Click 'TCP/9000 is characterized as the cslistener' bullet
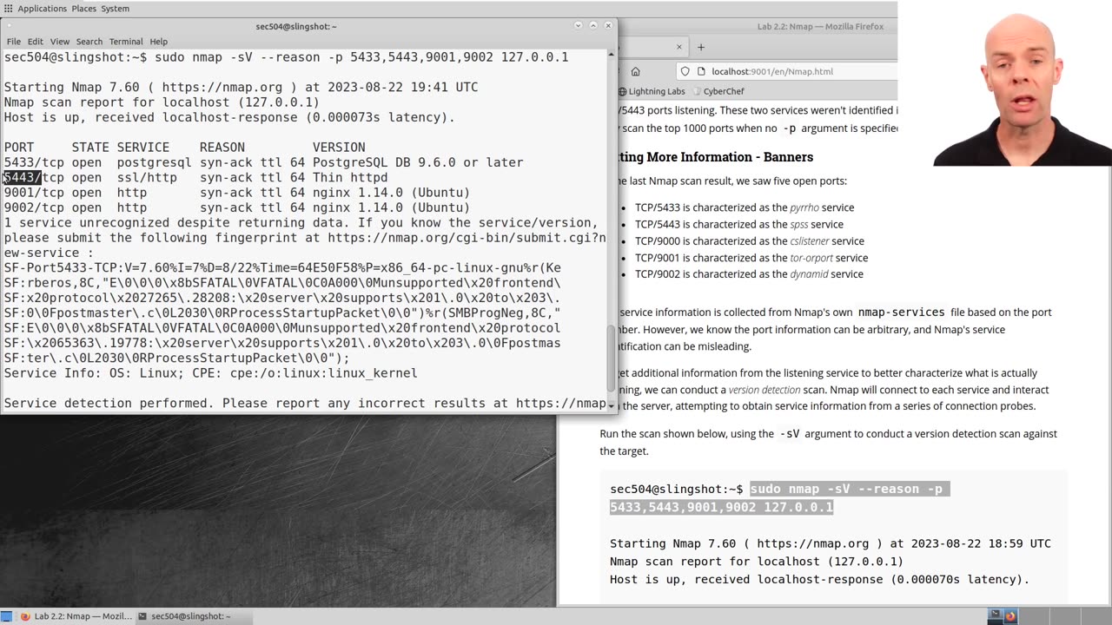Viewport: 1112px width, 625px height. pos(750,241)
